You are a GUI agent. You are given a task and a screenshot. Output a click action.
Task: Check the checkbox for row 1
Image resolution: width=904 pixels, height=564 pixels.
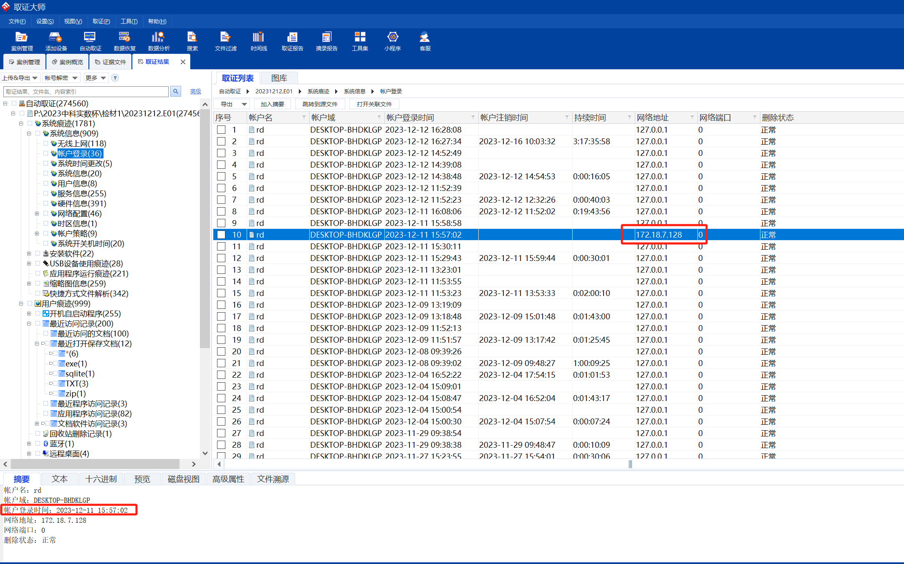[x=221, y=130]
